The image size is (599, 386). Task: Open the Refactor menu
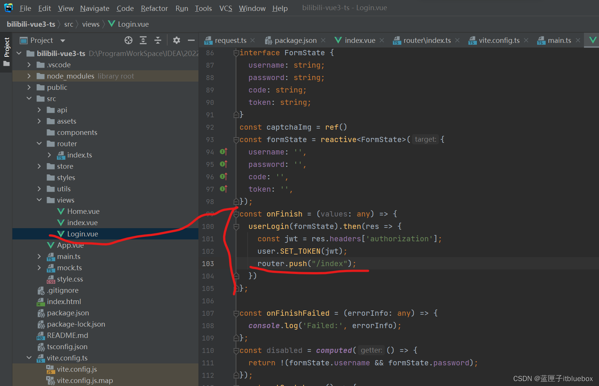tap(154, 8)
